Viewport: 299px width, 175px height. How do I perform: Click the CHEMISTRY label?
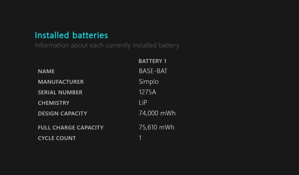tap(54, 103)
